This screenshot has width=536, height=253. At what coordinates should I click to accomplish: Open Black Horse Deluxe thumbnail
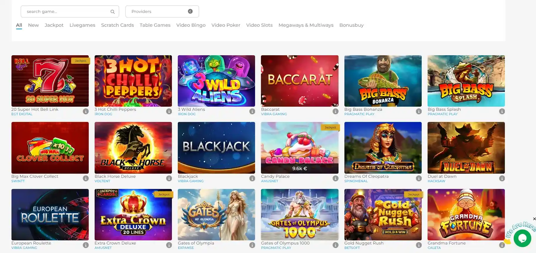click(x=133, y=148)
